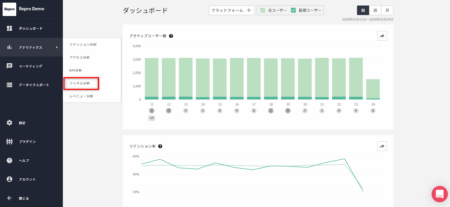
Task: Click the アカウント person icon
Action: [9, 179]
